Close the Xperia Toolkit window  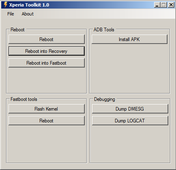coord(171,5)
